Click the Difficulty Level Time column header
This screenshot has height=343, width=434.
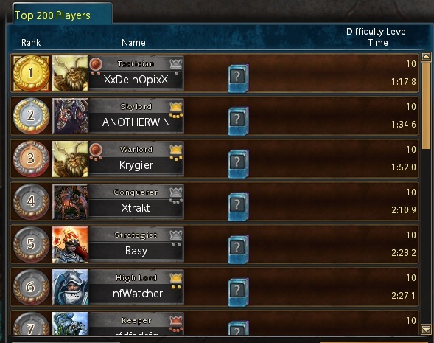(377, 37)
